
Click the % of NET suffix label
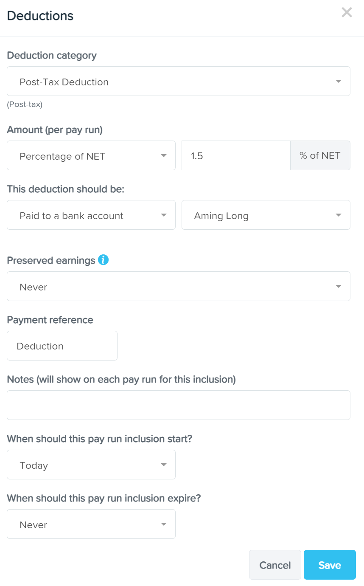click(320, 155)
